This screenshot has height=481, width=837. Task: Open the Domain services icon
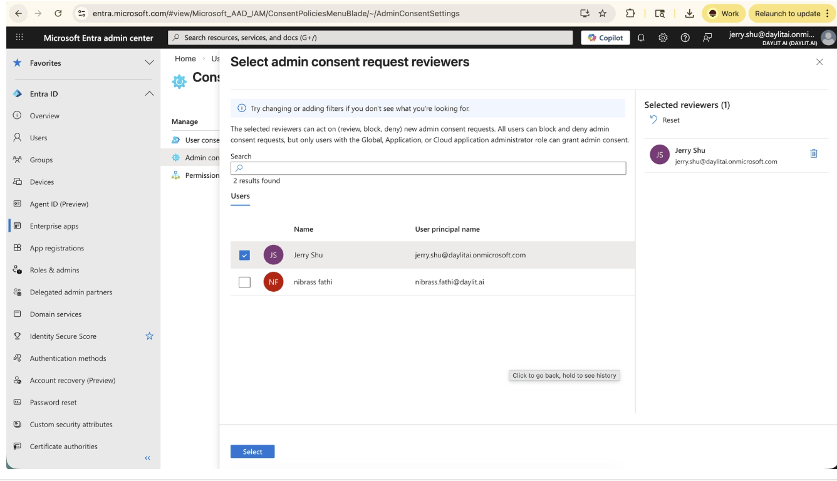(18, 314)
